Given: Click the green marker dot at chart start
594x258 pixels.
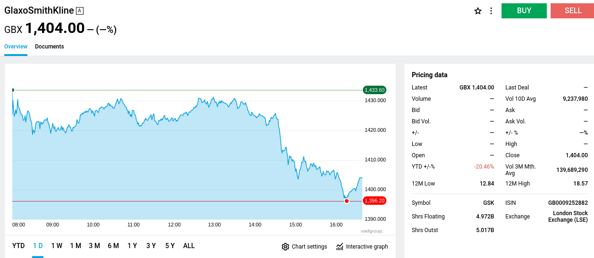Looking at the screenshot, I should pos(13,90).
